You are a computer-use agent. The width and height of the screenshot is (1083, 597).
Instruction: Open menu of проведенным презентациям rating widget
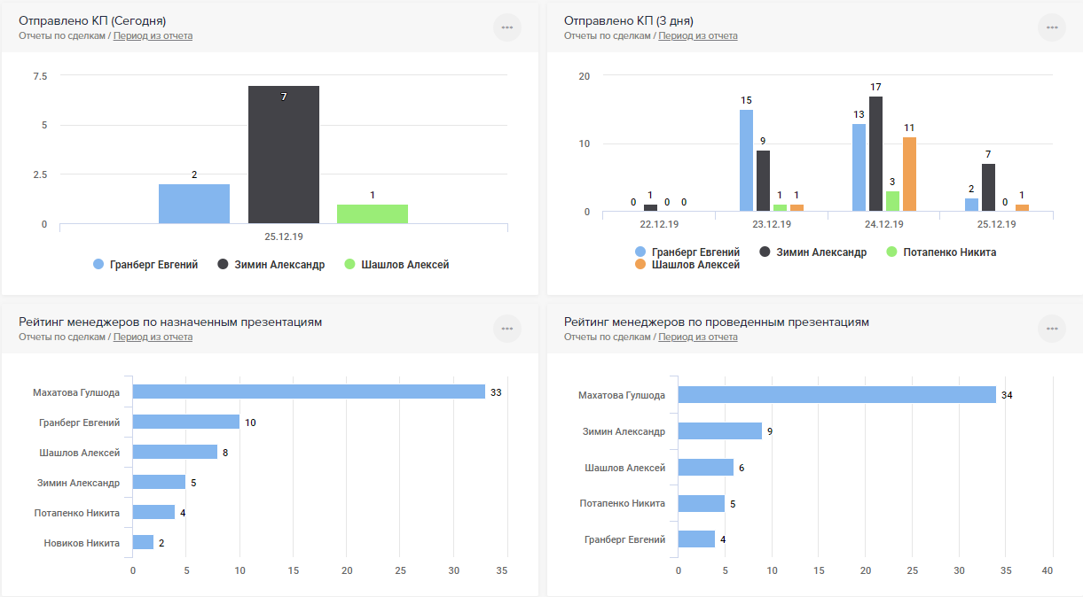click(1052, 329)
